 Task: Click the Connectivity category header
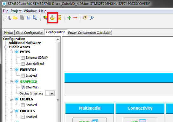(140, 108)
